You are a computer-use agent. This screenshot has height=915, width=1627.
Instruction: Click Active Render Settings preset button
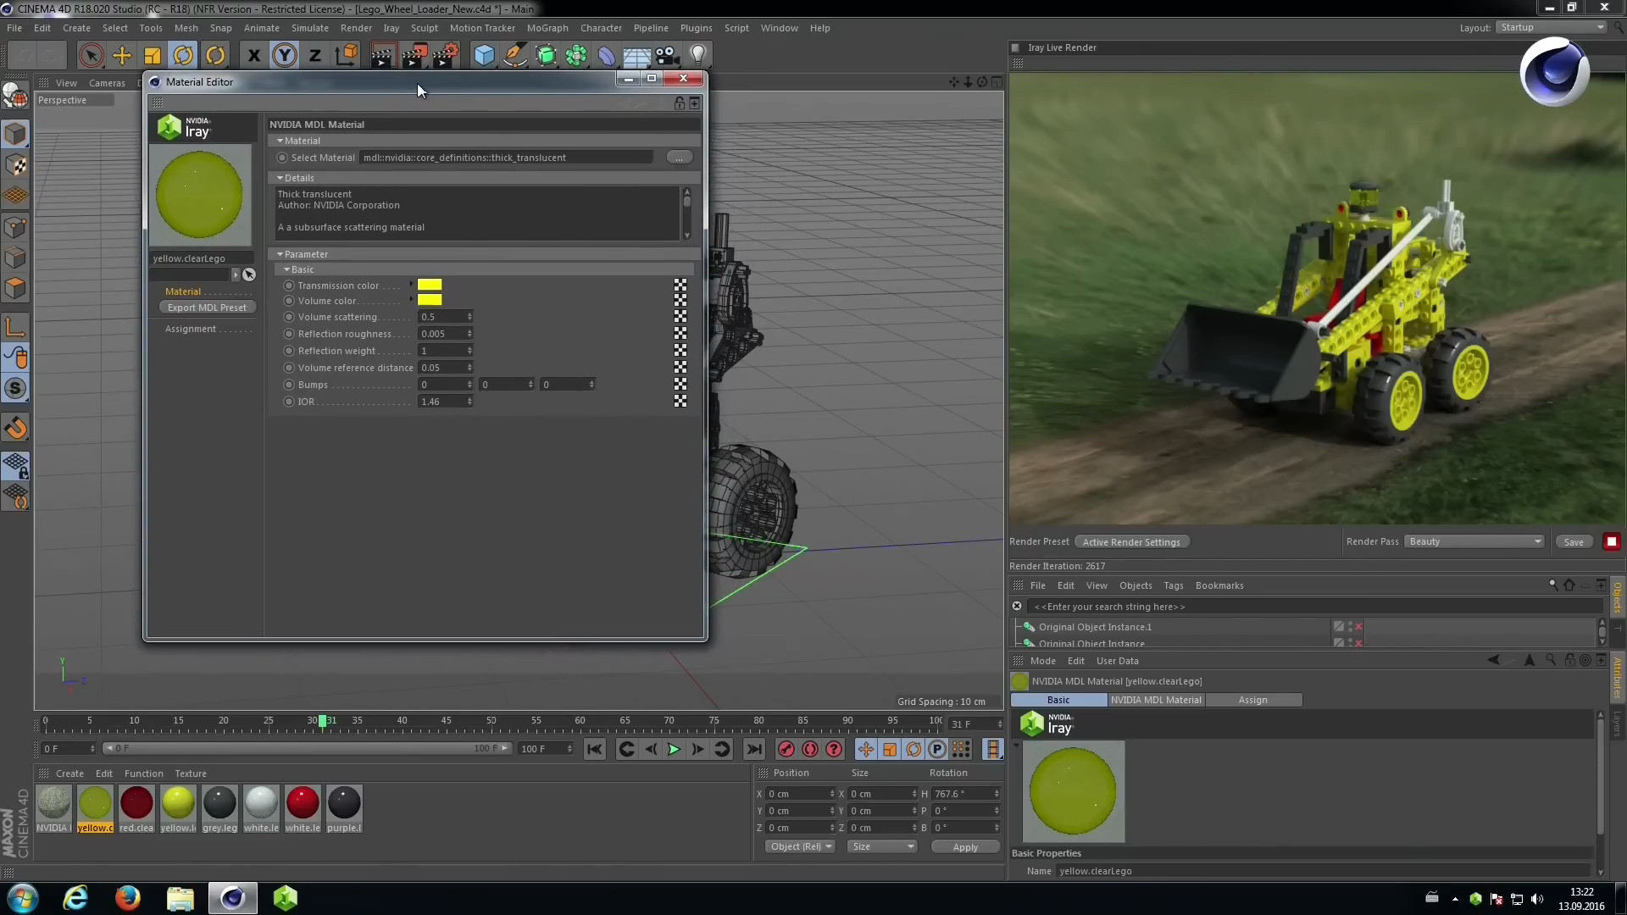tap(1131, 542)
